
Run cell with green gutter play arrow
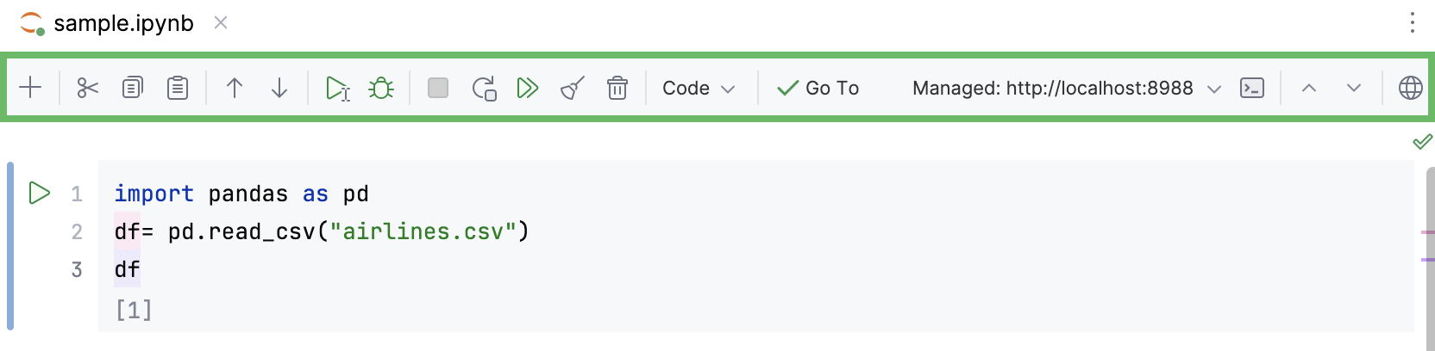click(x=39, y=193)
